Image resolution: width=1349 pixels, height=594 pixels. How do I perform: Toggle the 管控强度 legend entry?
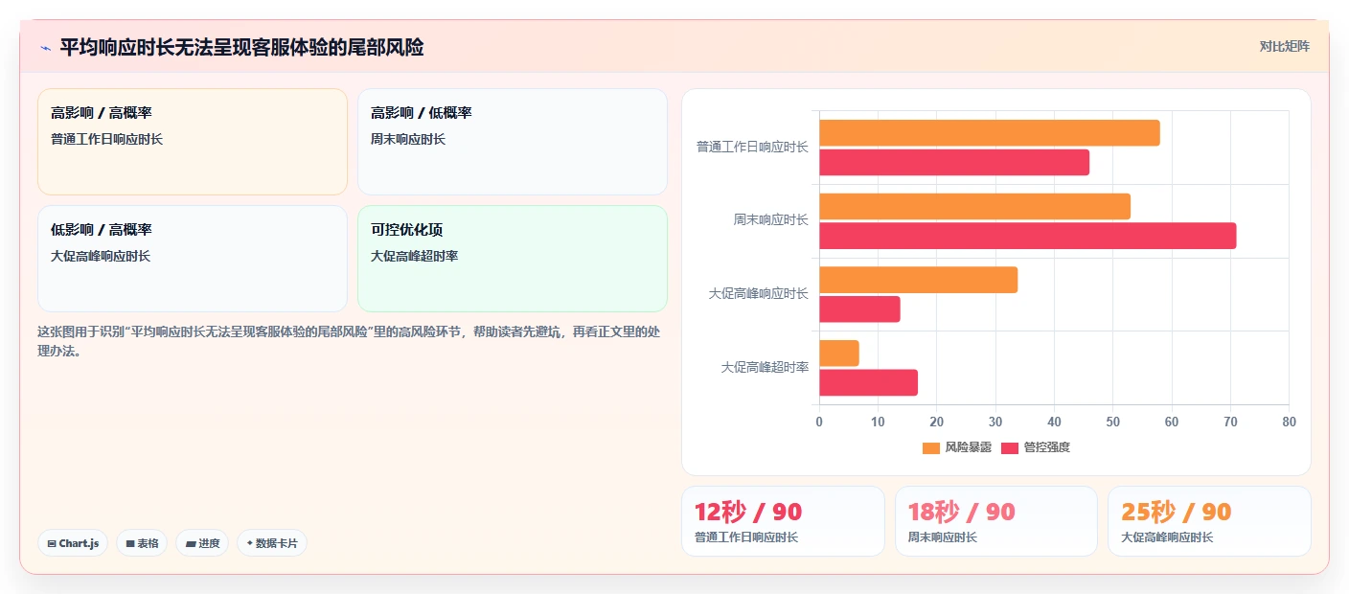click(x=1035, y=447)
